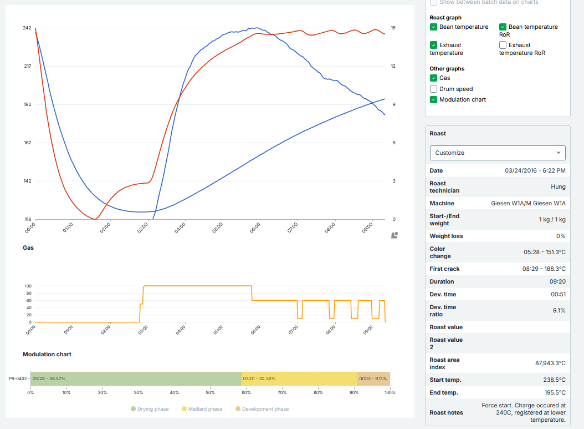Uncheck the Modulation chart checkbox
The image size is (584, 429).
click(x=433, y=99)
